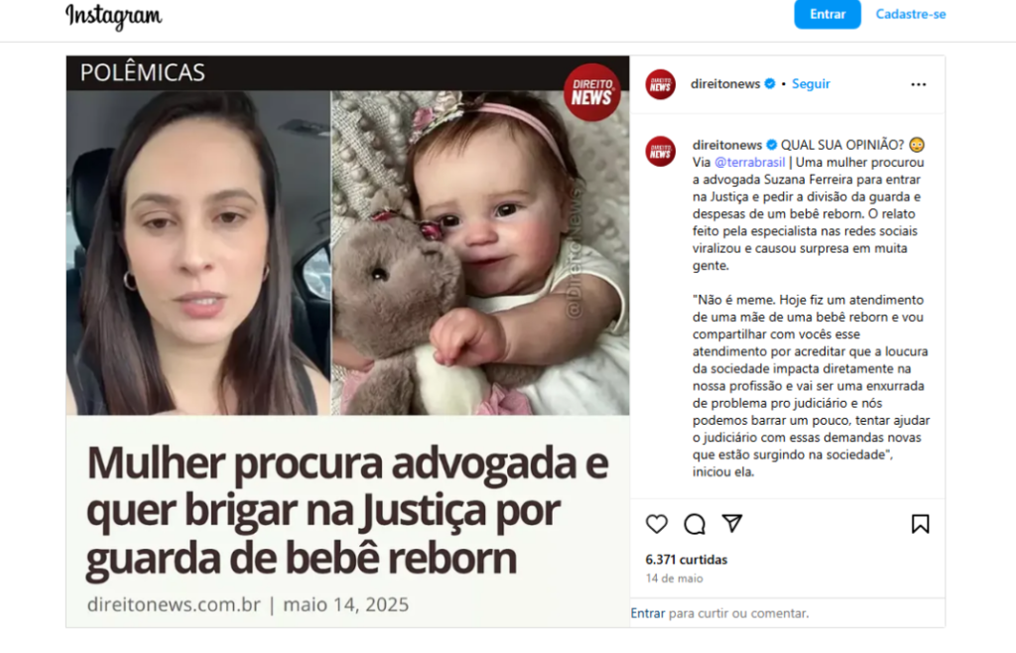1016x653 pixels.
Task: Click the 14 de maio date stamp
Action: click(x=674, y=579)
